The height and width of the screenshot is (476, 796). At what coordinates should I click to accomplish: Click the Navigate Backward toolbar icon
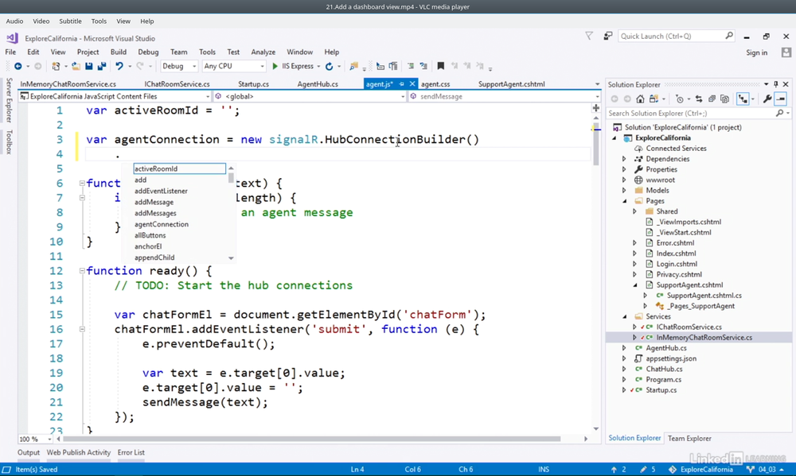click(x=18, y=66)
